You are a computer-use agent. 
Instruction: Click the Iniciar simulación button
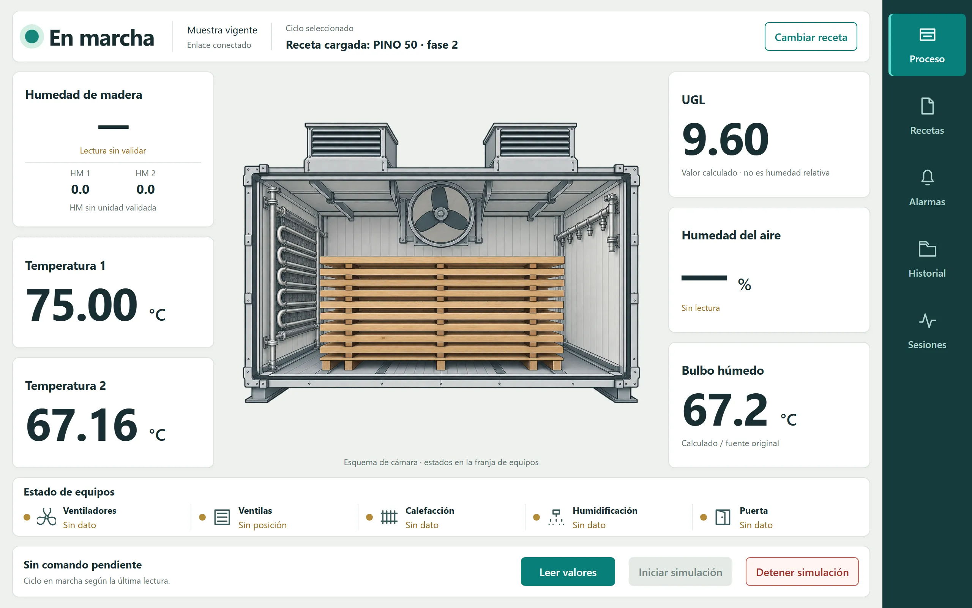(680, 572)
